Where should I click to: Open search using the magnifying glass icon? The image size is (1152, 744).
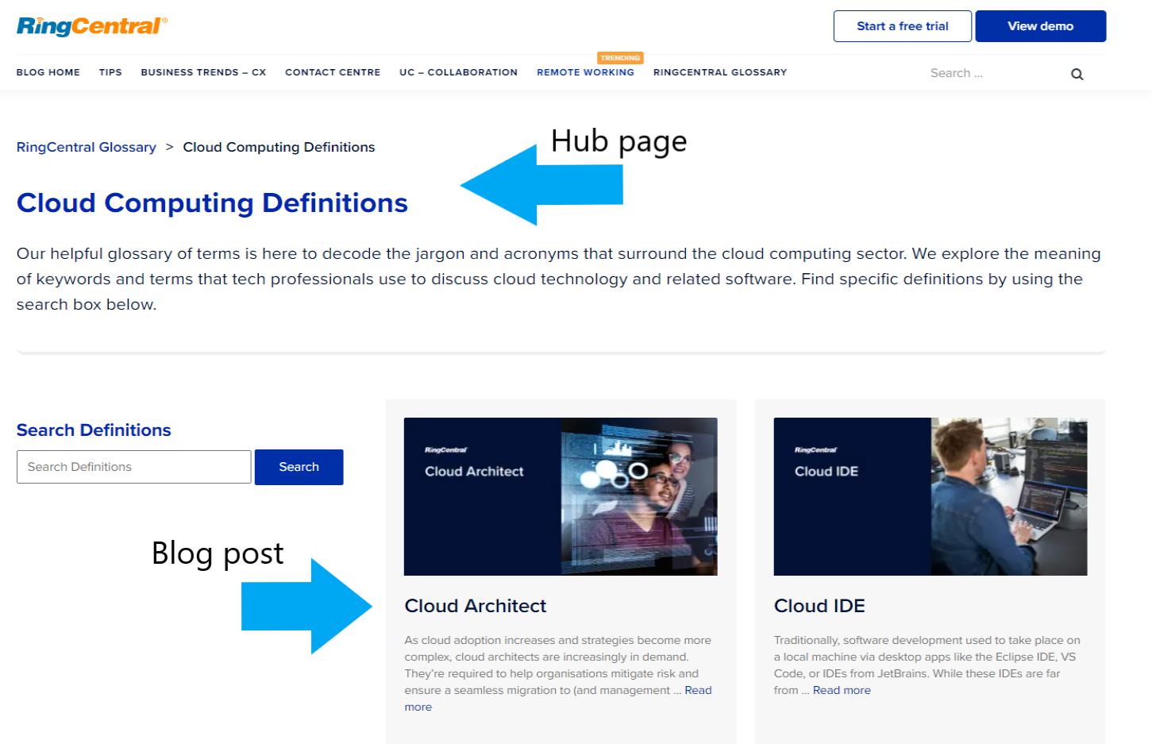click(1077, 73)
